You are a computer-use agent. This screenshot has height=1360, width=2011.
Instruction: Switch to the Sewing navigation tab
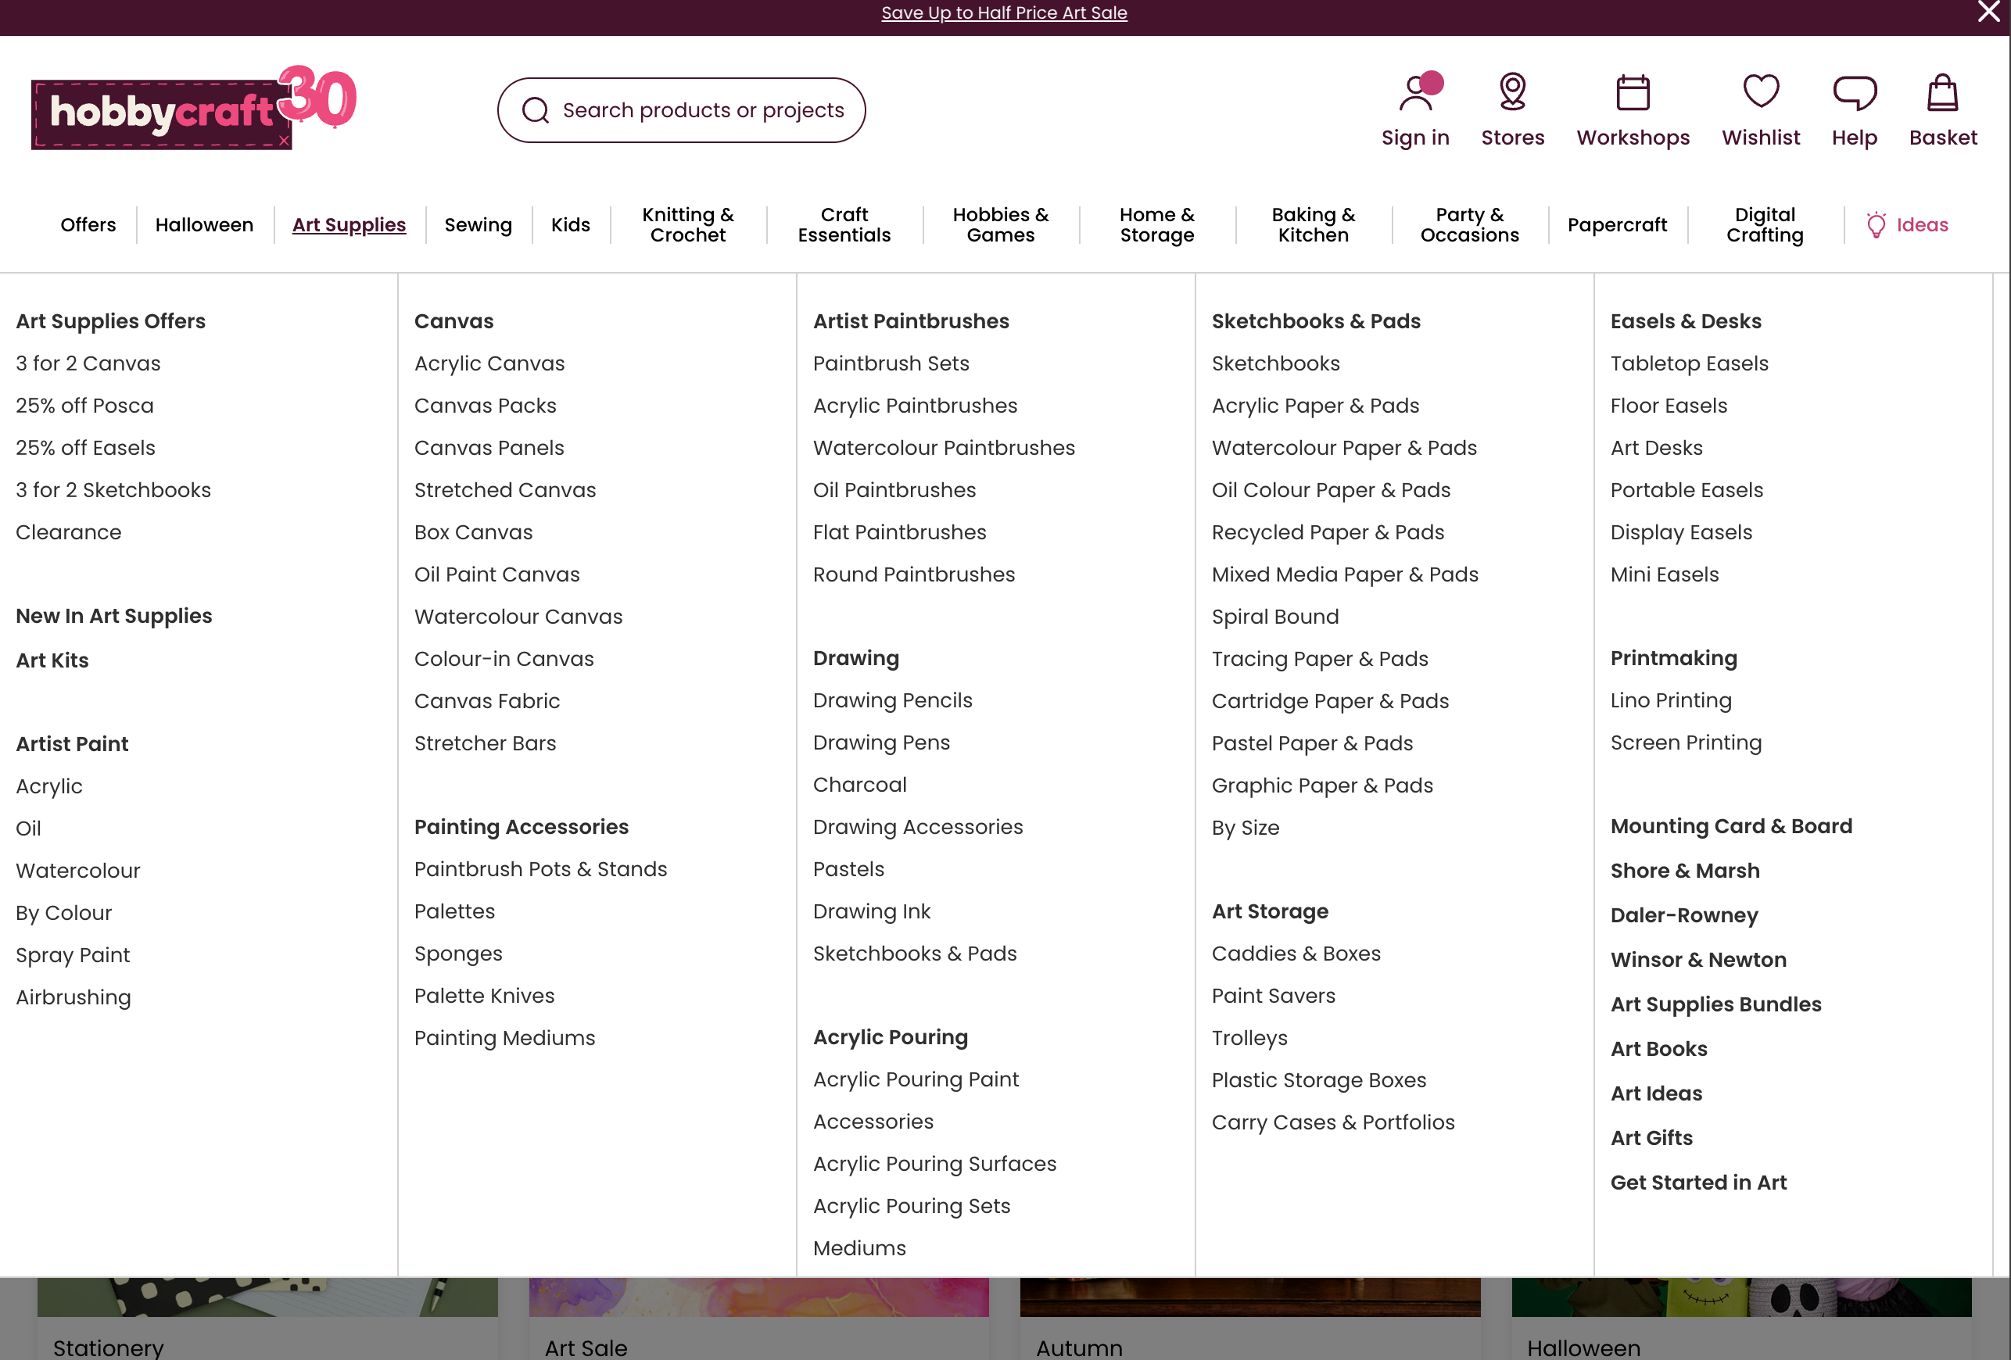click(479, 224)
